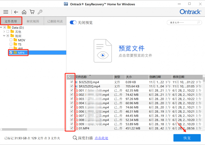
Task: Sort by 修改日期 column header
Action: [x=187, y=77]
